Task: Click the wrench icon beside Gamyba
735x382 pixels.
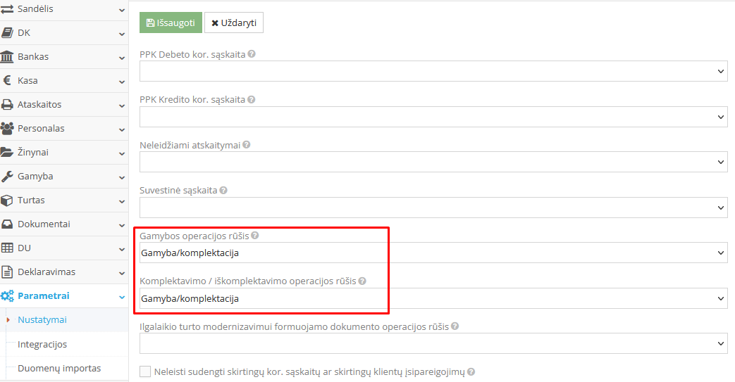Action: [7, 177]
